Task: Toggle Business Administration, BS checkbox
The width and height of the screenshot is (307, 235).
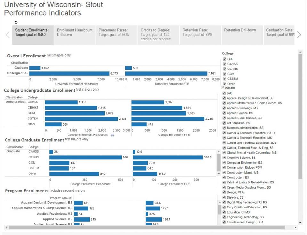Action: pyautogui.click(x=224, y=128)
